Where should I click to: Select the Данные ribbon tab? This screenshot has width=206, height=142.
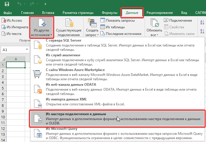tap(132, 13)
